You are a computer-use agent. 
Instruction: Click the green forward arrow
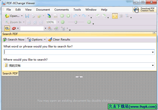point(68,16)
